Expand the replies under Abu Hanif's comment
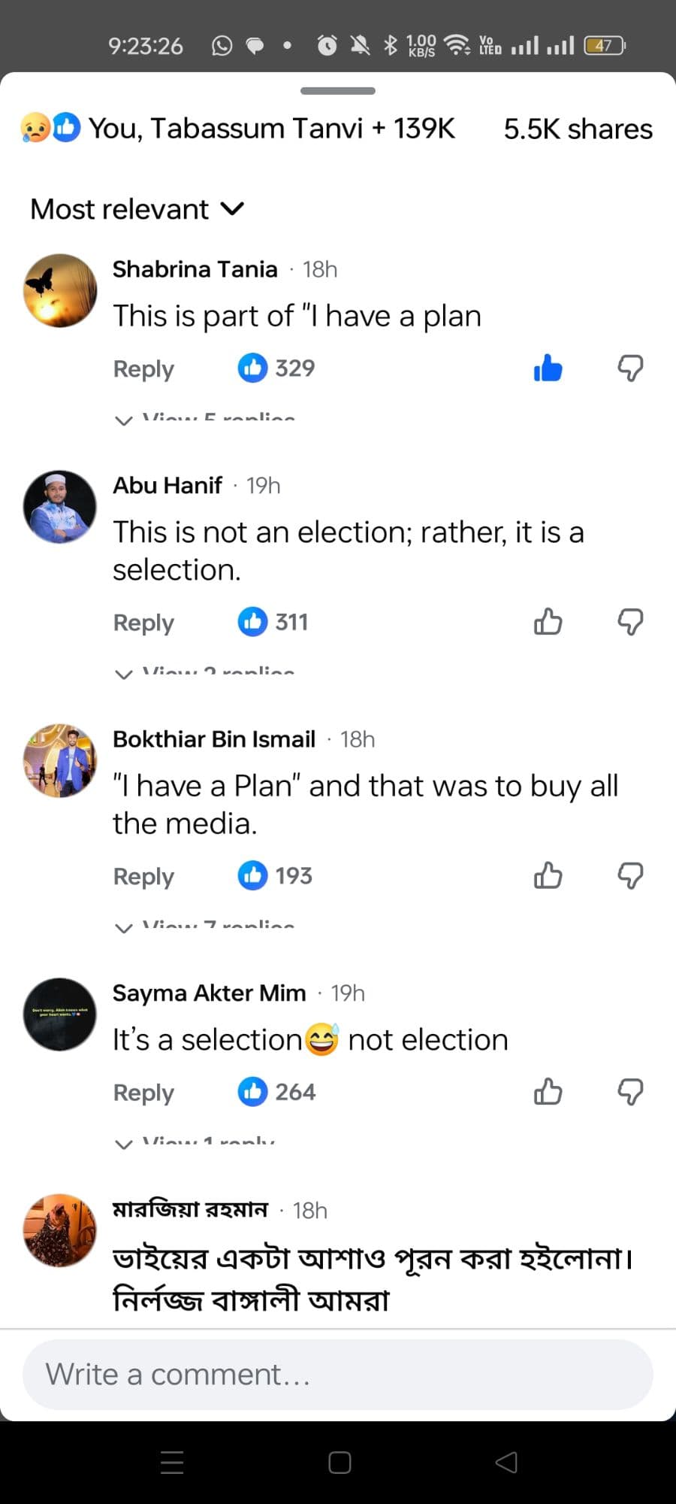676x1504 pixels. click(203, 669)
